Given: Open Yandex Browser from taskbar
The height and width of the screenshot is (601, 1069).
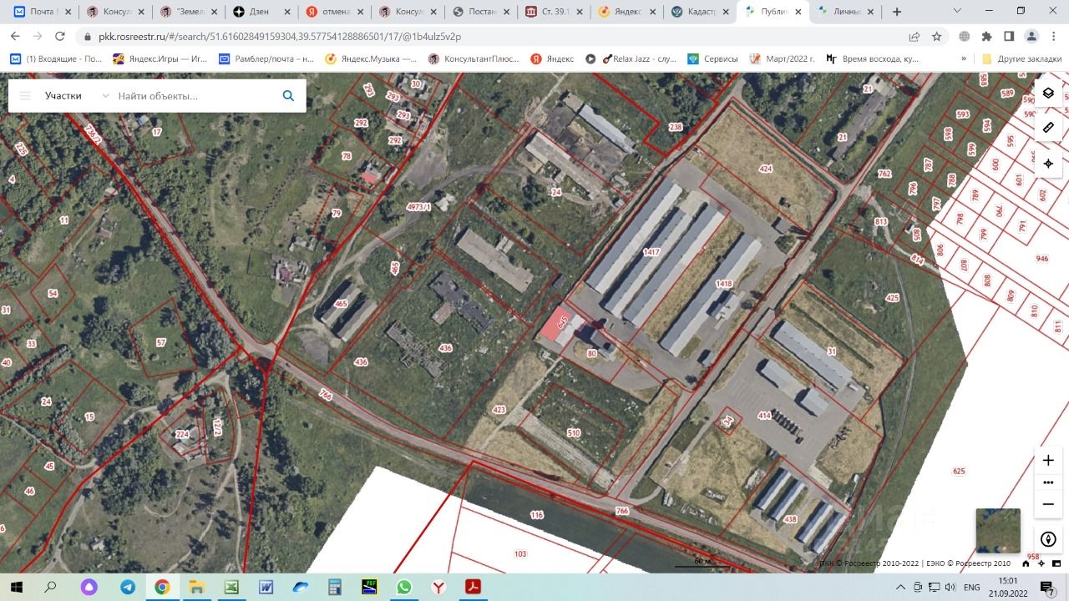Looking at the screenshot, I should 438,587.
